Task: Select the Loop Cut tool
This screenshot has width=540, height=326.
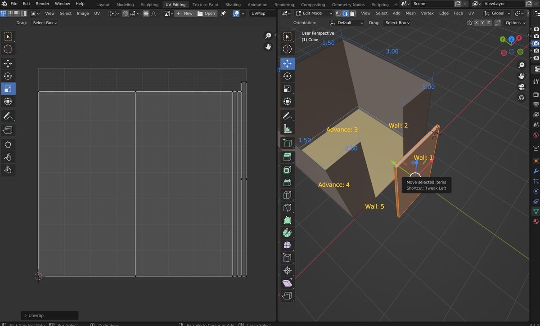Action: [x=288, y=195]
